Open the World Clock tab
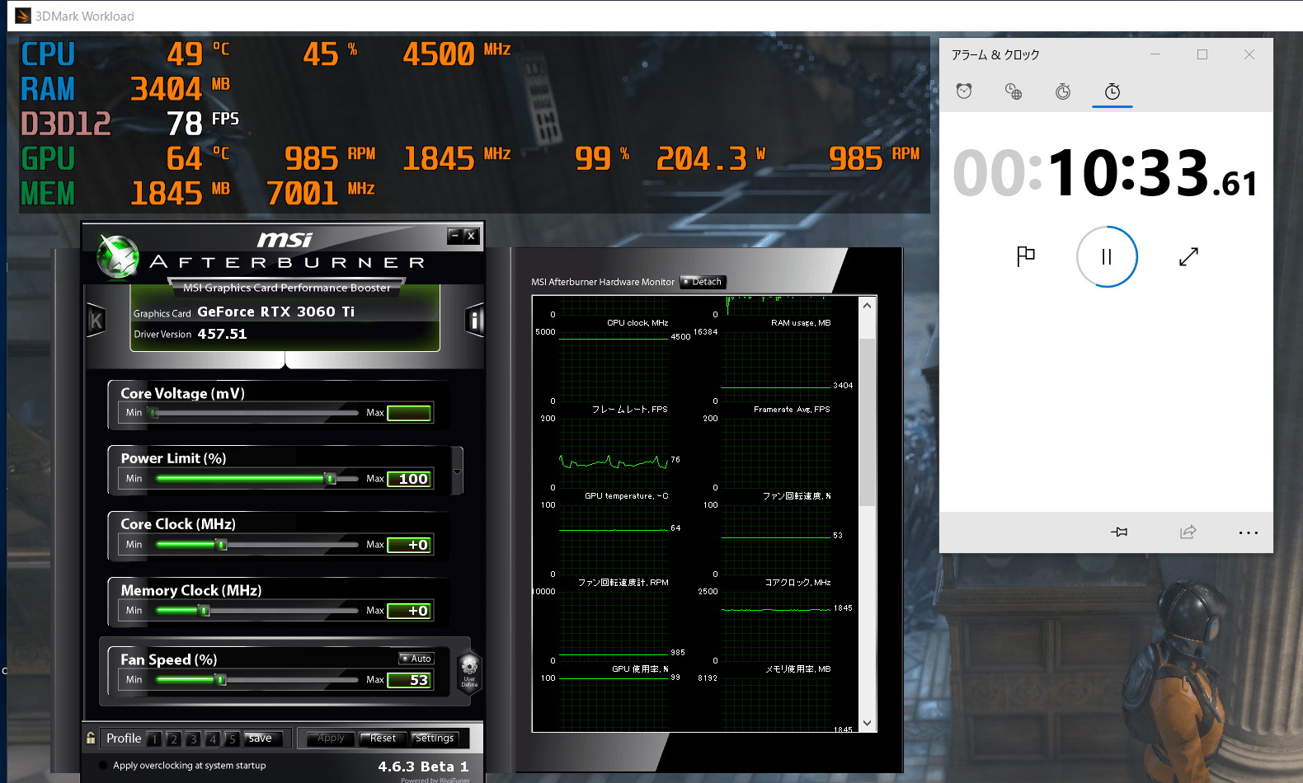The width and height of the screenshot is (1303, 783). [x=1014, y=91]
